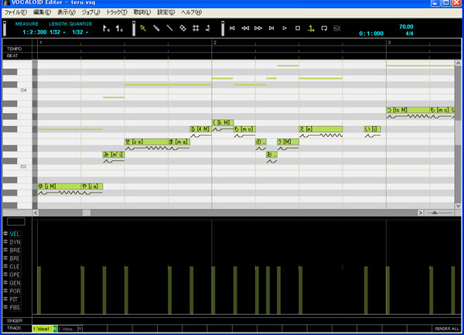Start playback with play button
464x335 pixels.
(285, 28)
